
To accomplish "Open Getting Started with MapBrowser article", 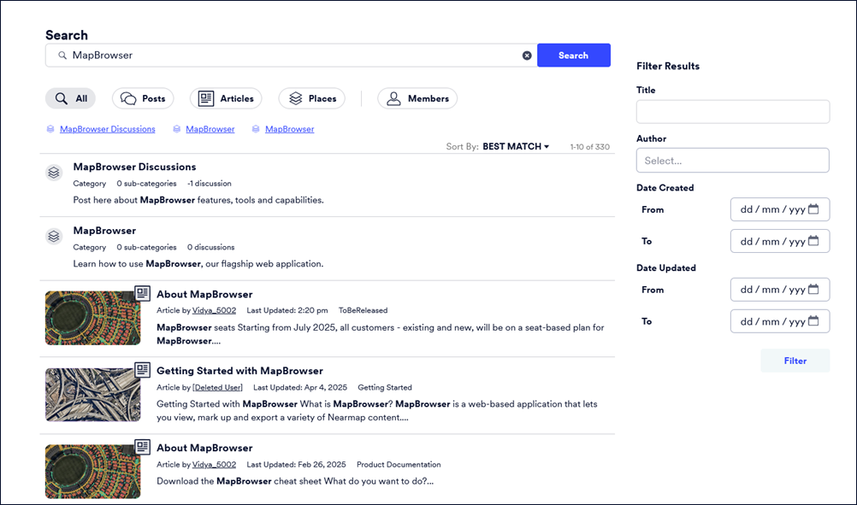I will 239,371.
